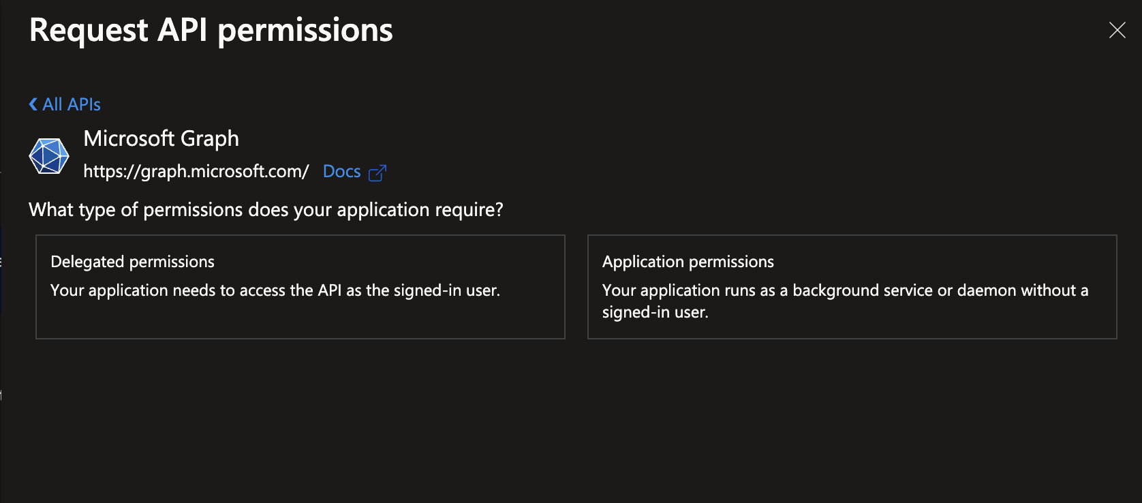
Task: Select the Delegated permissions option
Action: coord(300,286)
